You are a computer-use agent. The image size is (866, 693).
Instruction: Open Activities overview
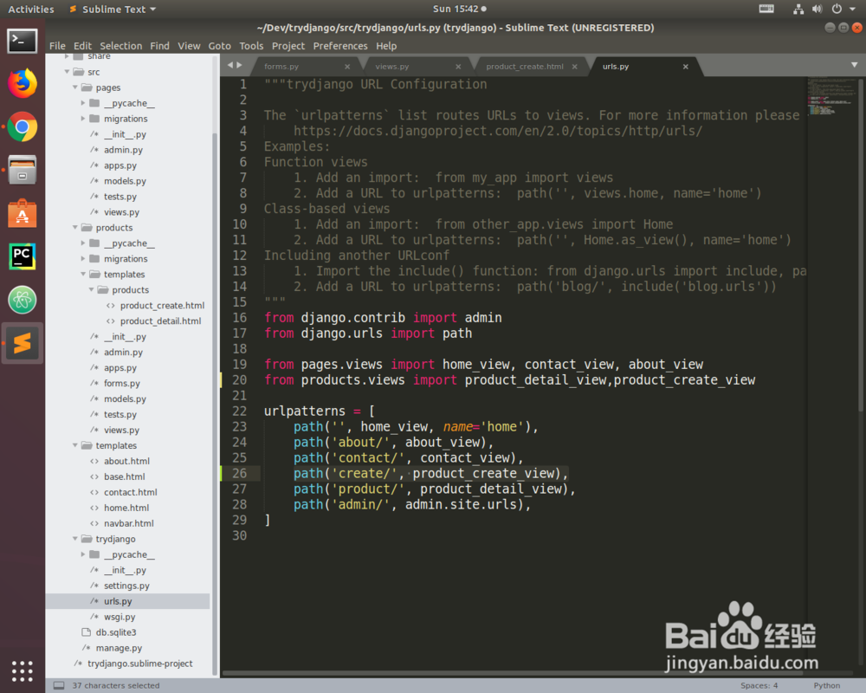pyautogui.click(x=31, y=9)
